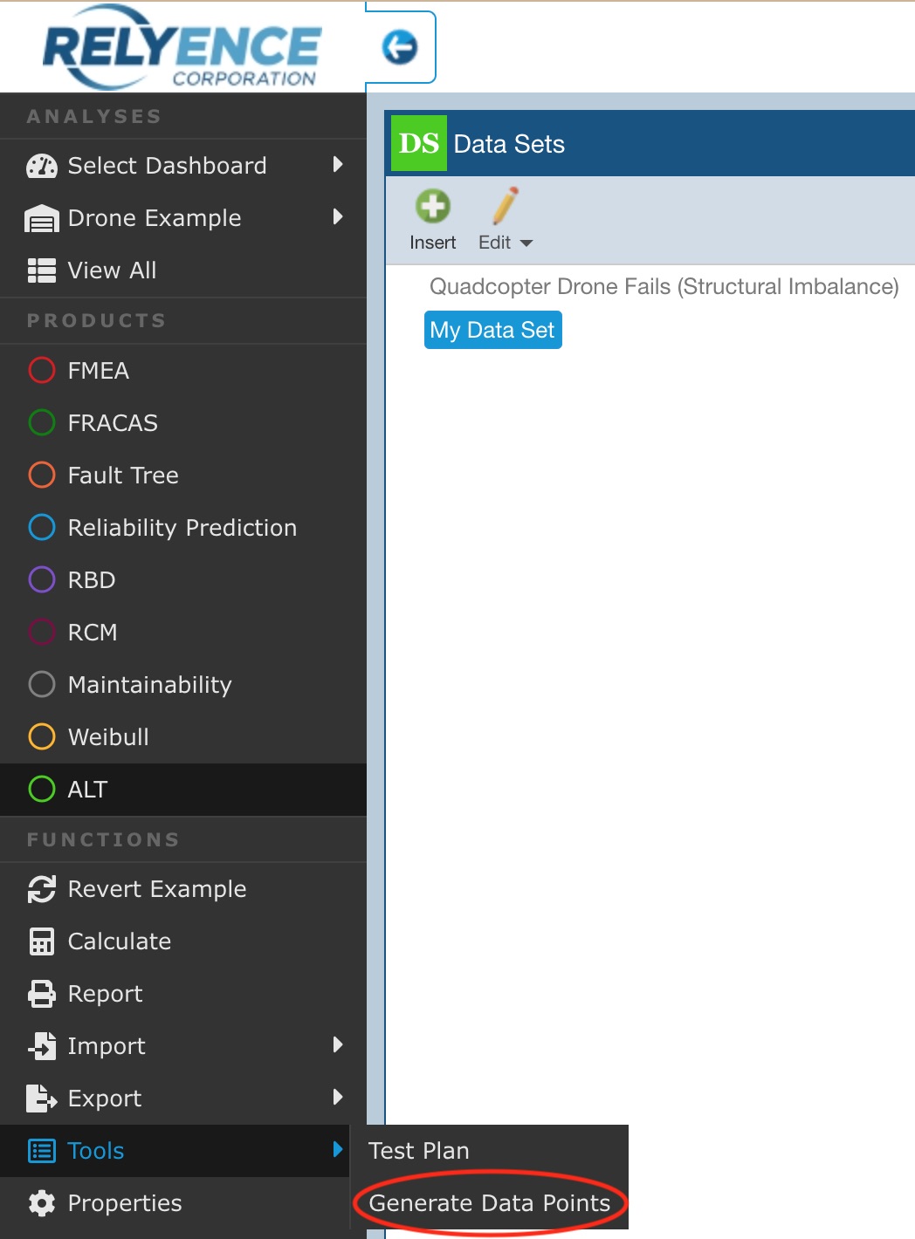Click the Edit pencil icon

(x=505, y=207)
